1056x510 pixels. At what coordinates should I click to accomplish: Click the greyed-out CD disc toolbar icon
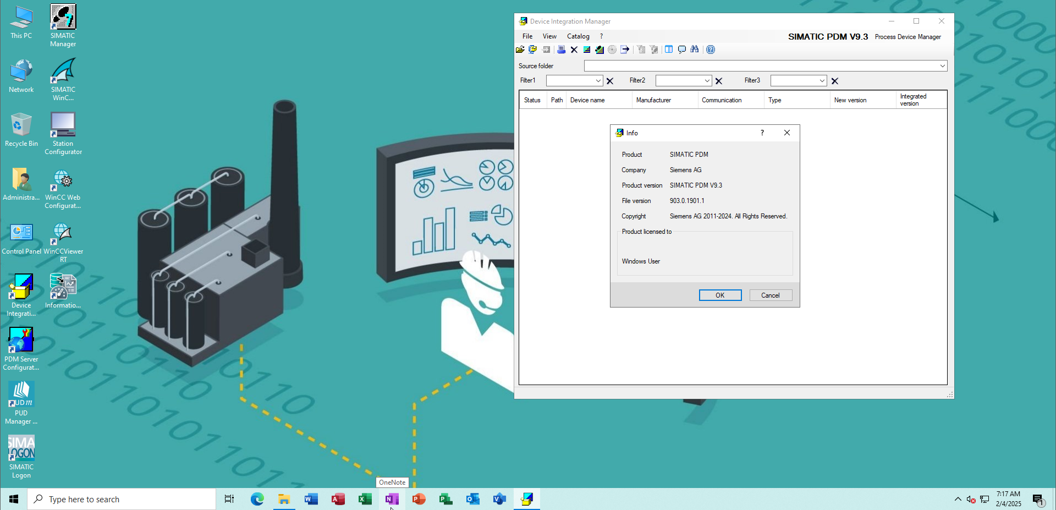[x=612, y=50]
